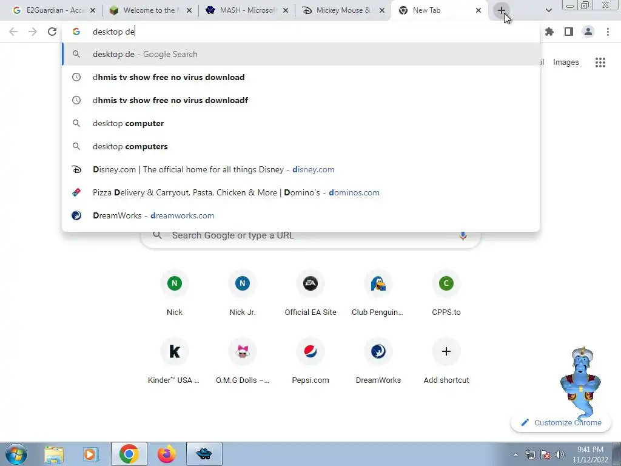
Task: Open the Official EA Site shortcut
Action: coord(310,293)
